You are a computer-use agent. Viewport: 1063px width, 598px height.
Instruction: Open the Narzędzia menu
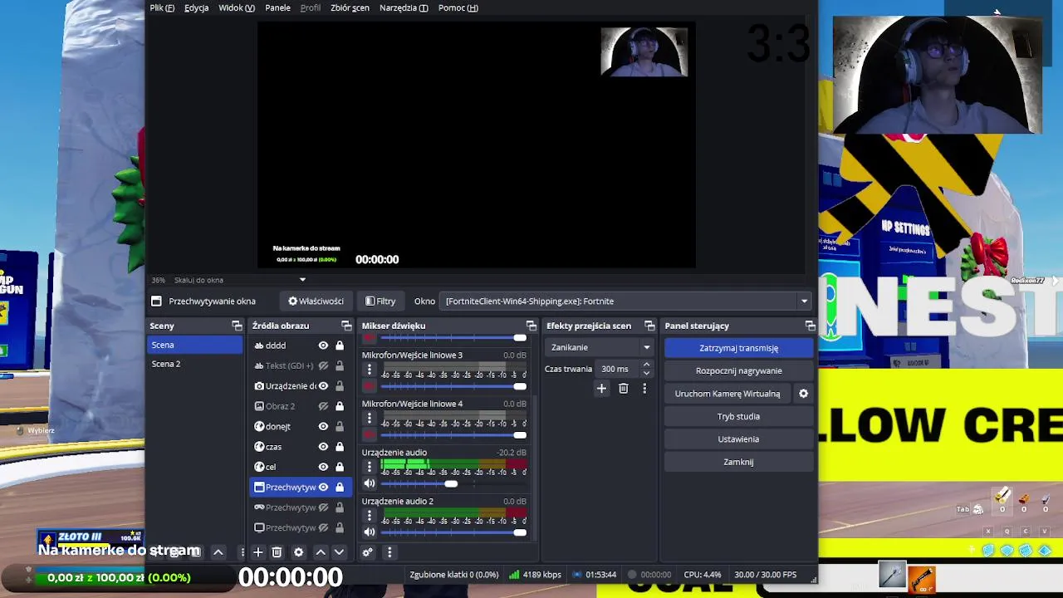404,7
